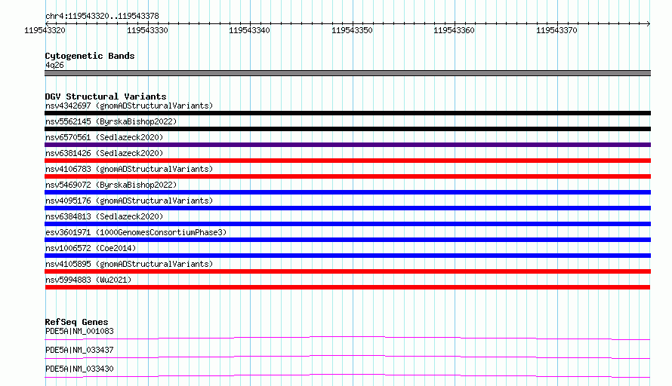Open esv3601971 1000GenomesConsortiumPhase3 label
Viewport: 672px width, 386px height.
click(x=136, y=232)
